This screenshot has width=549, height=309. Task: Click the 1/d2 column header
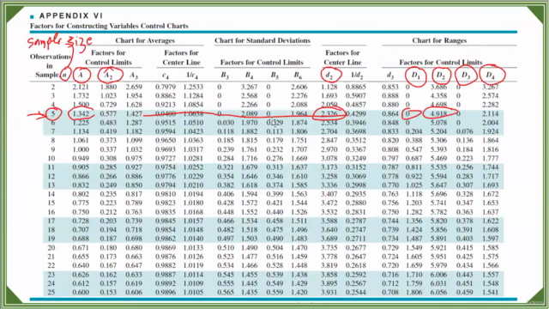click(357, 75)
